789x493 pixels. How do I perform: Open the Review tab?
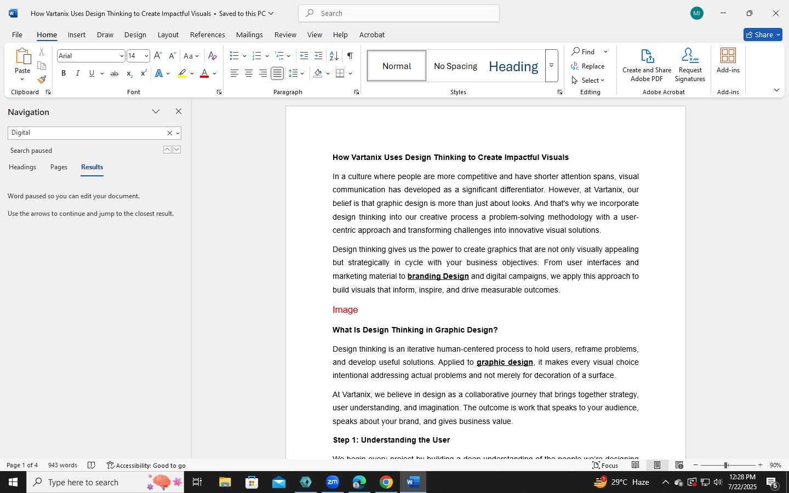pos(285,35)
